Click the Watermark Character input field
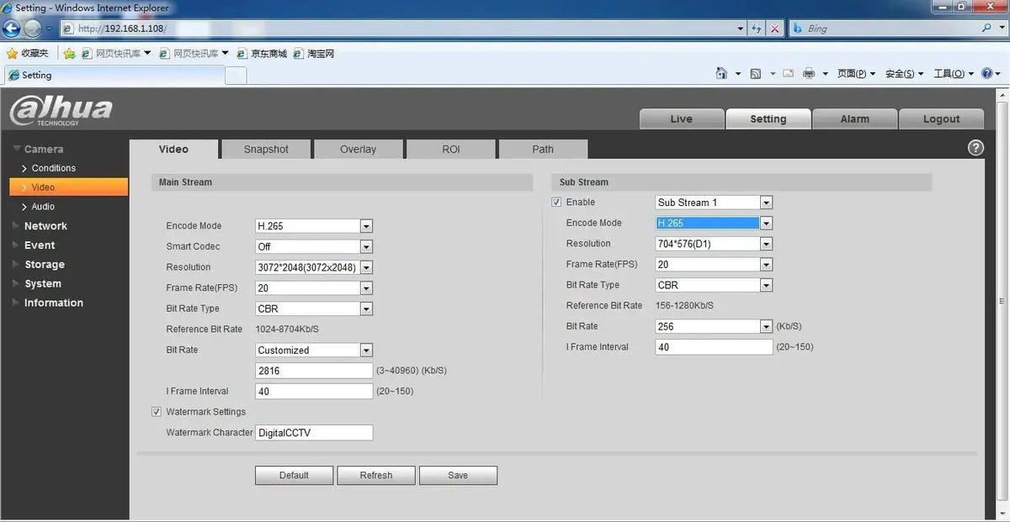This screenshot has width=1010, height=522. (x=314, y=433)
